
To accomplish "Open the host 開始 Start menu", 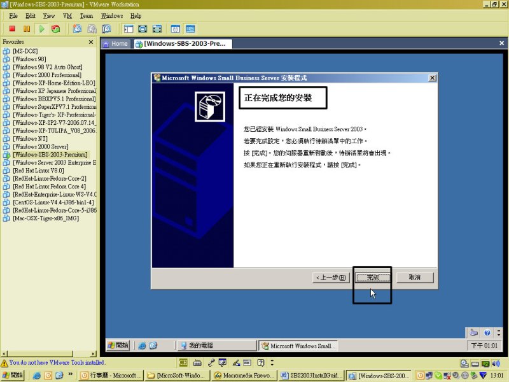I will [x=13, y=375].
